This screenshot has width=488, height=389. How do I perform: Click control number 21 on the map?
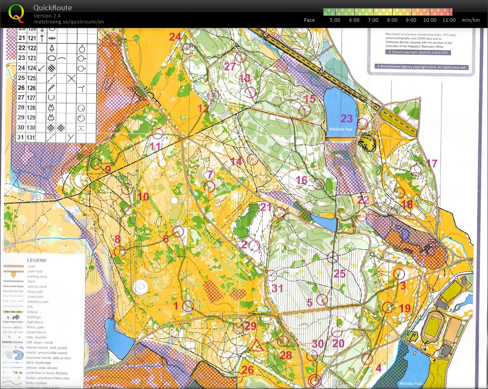point(266,207)
